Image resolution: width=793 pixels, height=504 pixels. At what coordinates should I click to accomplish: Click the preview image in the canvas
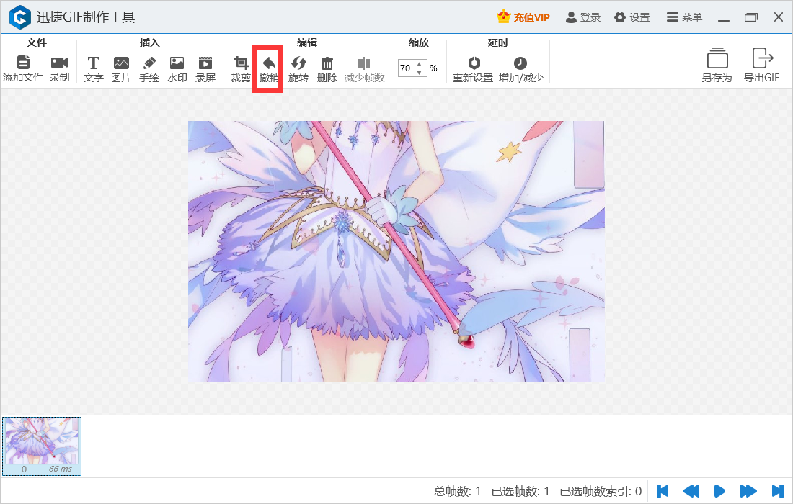(x=396, y=251)
